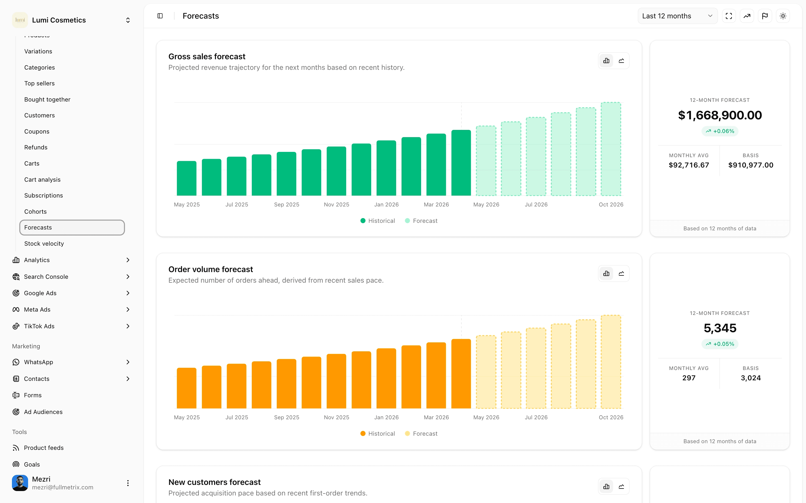Switch New customers chart to line view
This screenshot has width=806, height=503.
(x=621, y=486)
